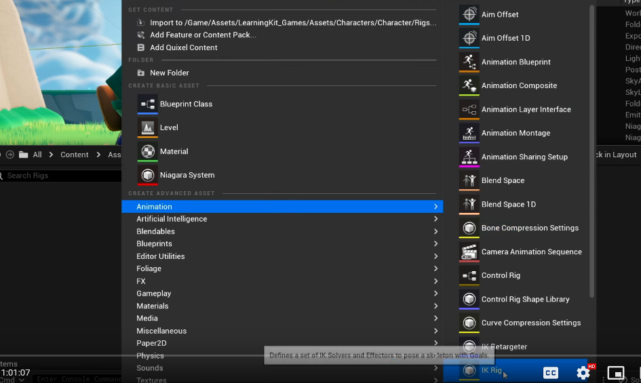This screenshot has height=383, width=641.
Task: Click Add Feature or Content Pack text
Action: click(203, 35)
